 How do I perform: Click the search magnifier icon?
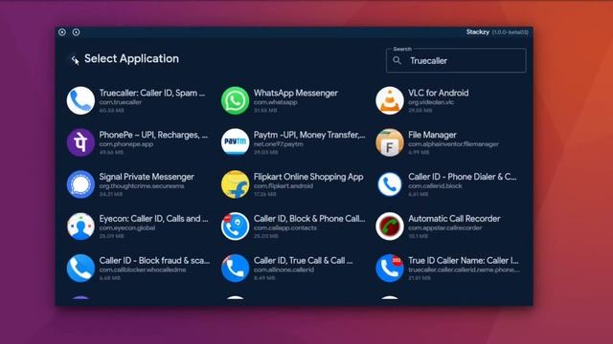[x=397, y=60]
